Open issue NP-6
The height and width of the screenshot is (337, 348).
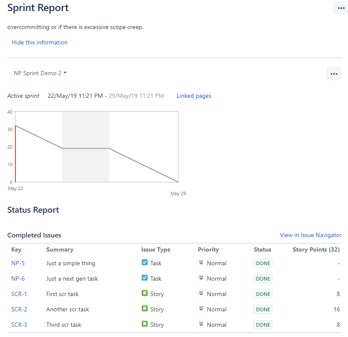[x=18, y=278]
